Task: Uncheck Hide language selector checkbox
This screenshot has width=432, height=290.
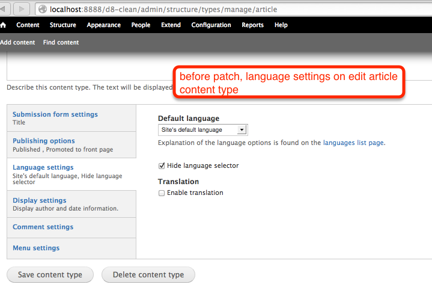Action: (x=162, y=166)
